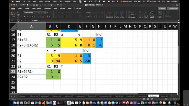
Task: Open the Excel menu in the macOS menu bar
Action: coord(18,1)
